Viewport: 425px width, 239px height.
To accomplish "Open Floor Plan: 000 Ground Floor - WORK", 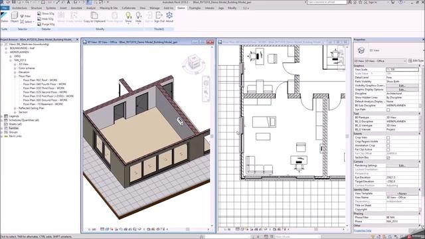I will pyautogui.click(x=45, y=100).
